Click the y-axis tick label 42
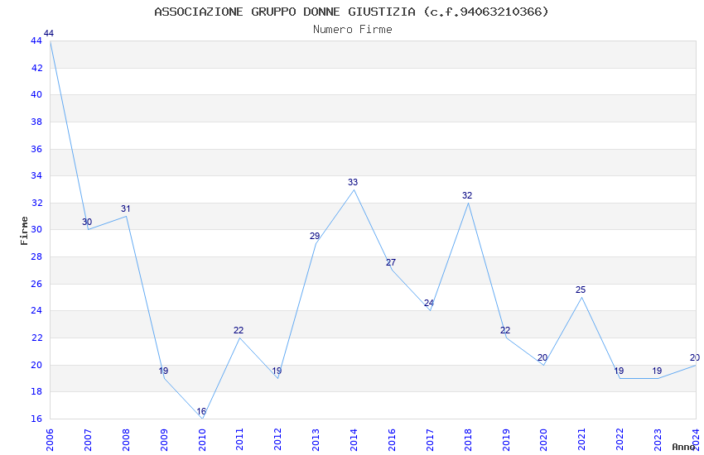The image size is (704, 455). click(36, 68)
